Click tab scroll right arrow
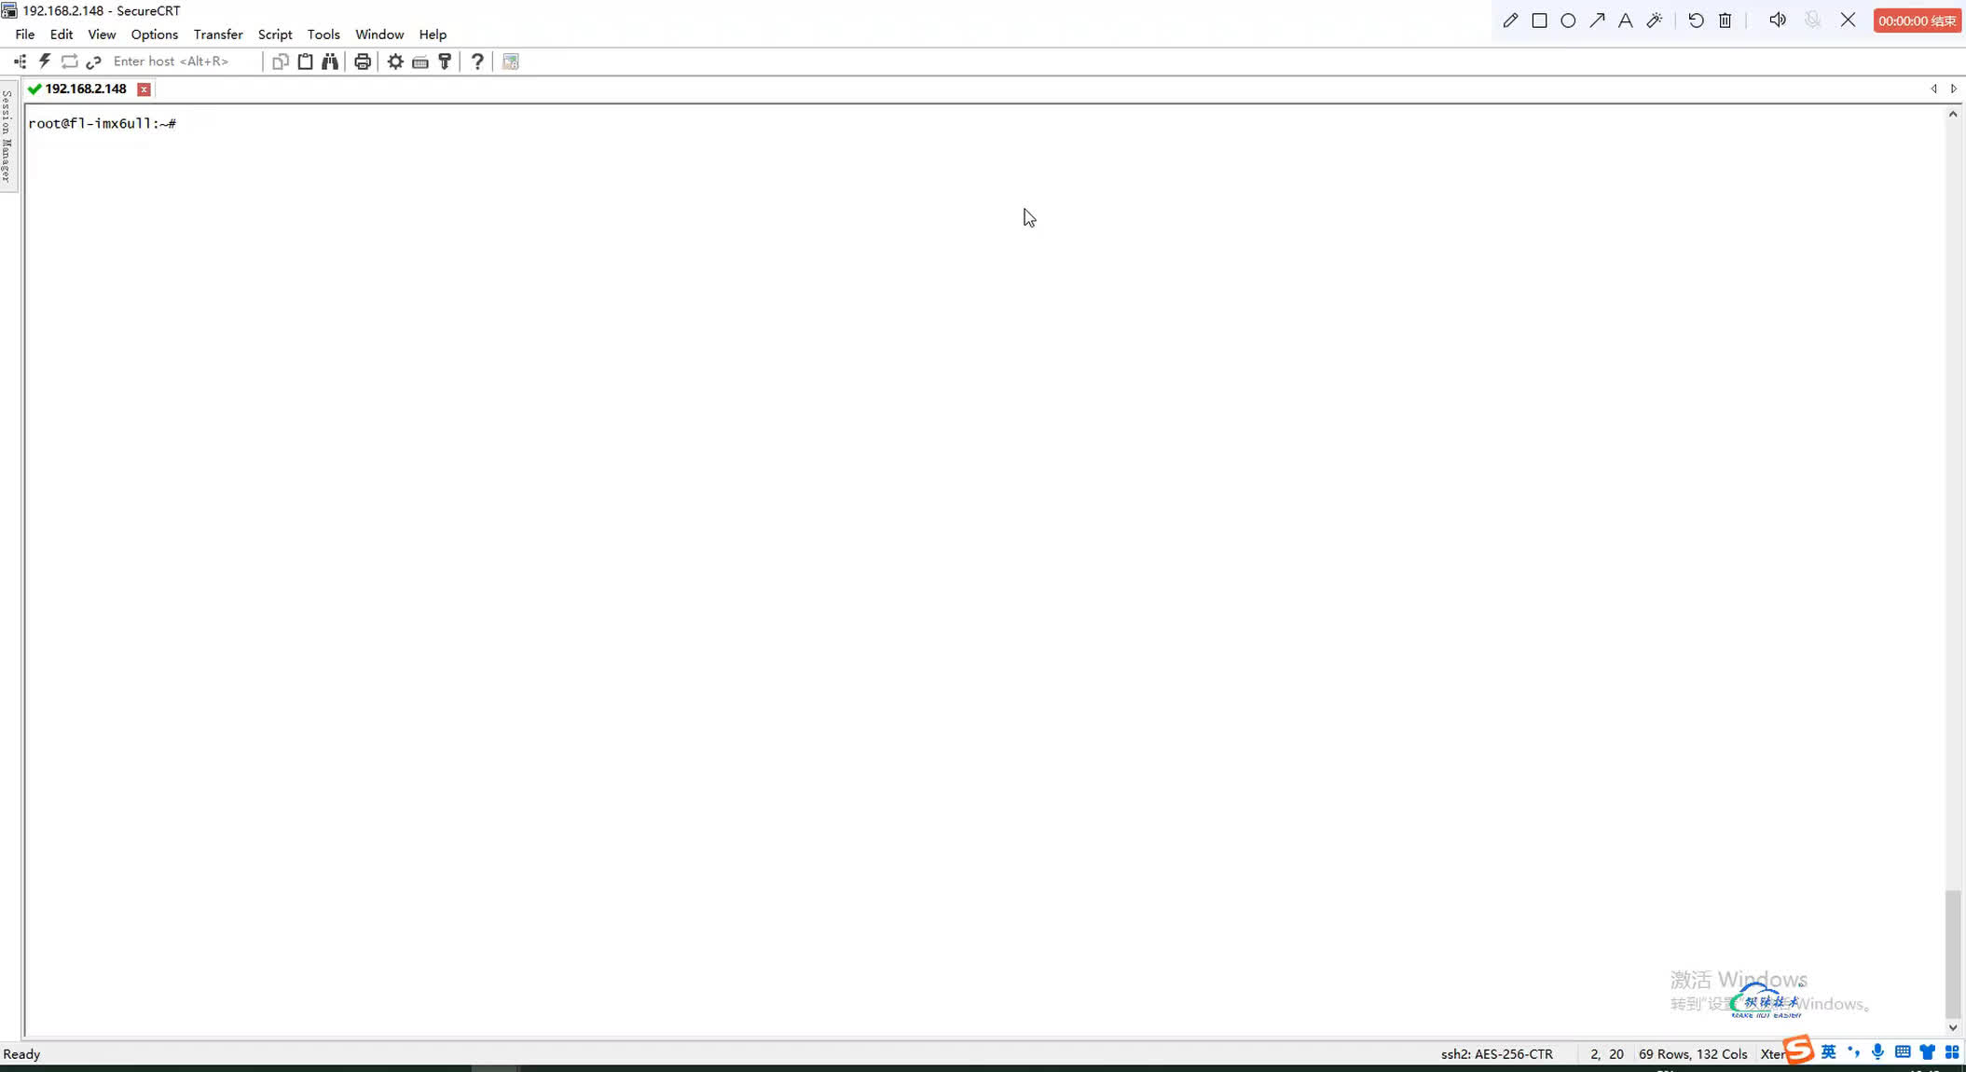This screenshot has height=1072, width=1966. point(1954,89)
